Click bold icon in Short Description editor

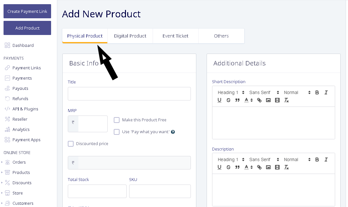pyautogui.click(x=317, y=93)
